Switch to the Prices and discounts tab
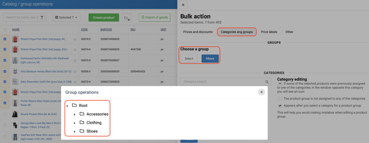The width and height of the screenshot is (369, 143). 198,32
